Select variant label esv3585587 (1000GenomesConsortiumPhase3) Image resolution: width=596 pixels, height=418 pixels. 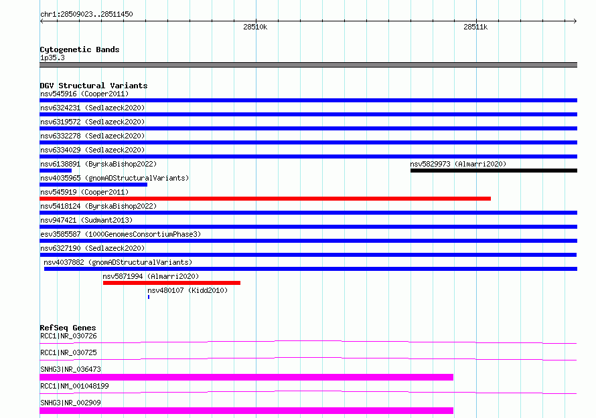[x=121, y=234]
